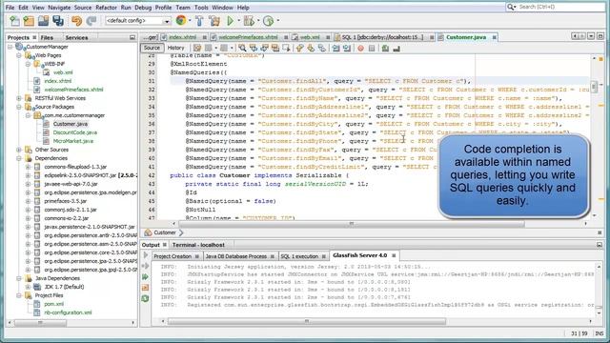The image size is (610, 343).
Task: Open the Terminal - localhost tab
Action: [198, 245]
